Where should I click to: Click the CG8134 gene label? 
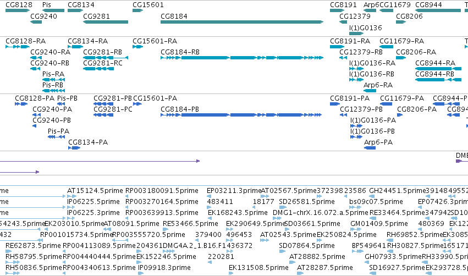pos(81,5)
